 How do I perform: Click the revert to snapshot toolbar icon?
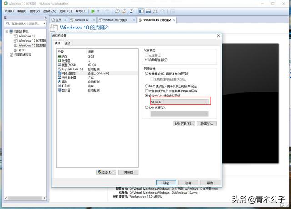(x=124, y=11)
